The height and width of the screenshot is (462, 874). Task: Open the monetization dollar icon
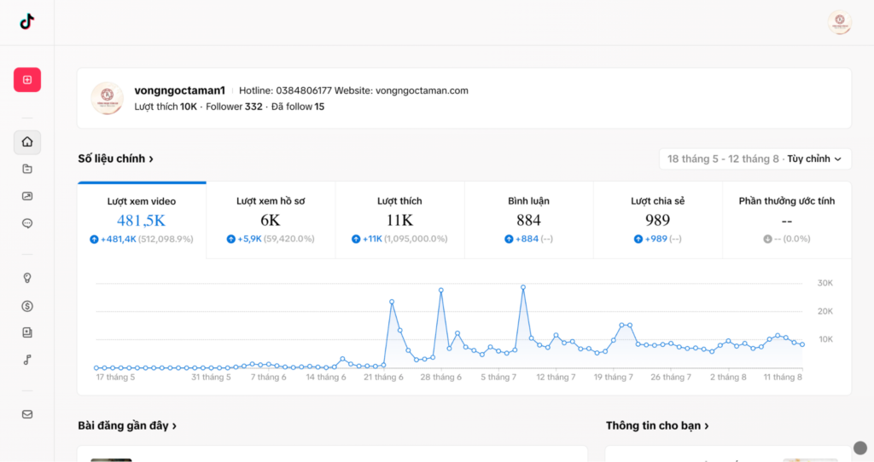coord(27,306)
